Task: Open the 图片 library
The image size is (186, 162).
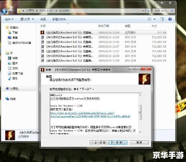Action: tap(13, 63)
